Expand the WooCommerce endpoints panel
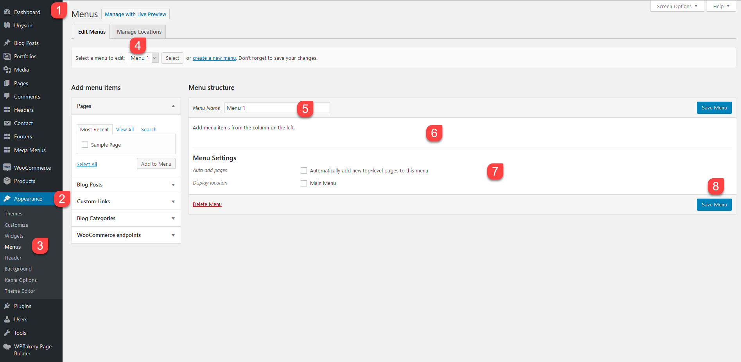 click(x=173, y=235)
